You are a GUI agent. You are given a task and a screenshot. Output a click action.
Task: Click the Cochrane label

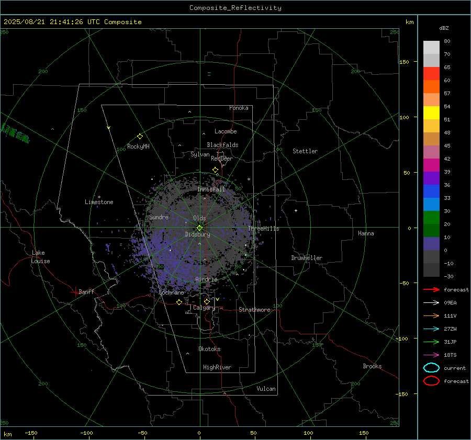(171, 292)
